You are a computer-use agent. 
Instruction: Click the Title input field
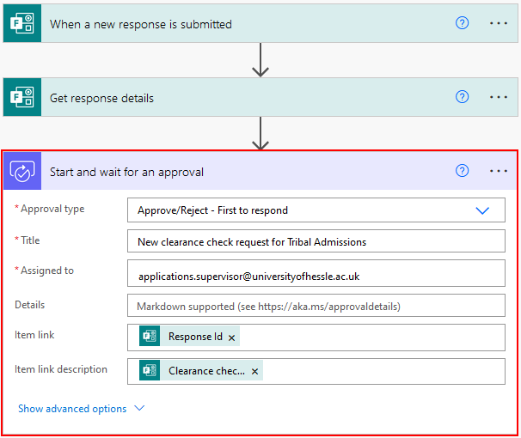316,240
